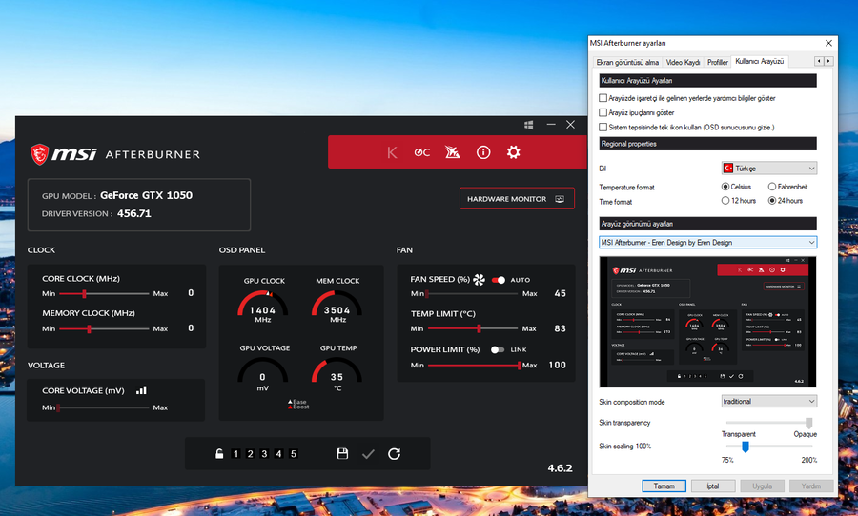Screen dimensions: 858x516
Task: Click the Fan Speed slider handle
Action: 427,293
